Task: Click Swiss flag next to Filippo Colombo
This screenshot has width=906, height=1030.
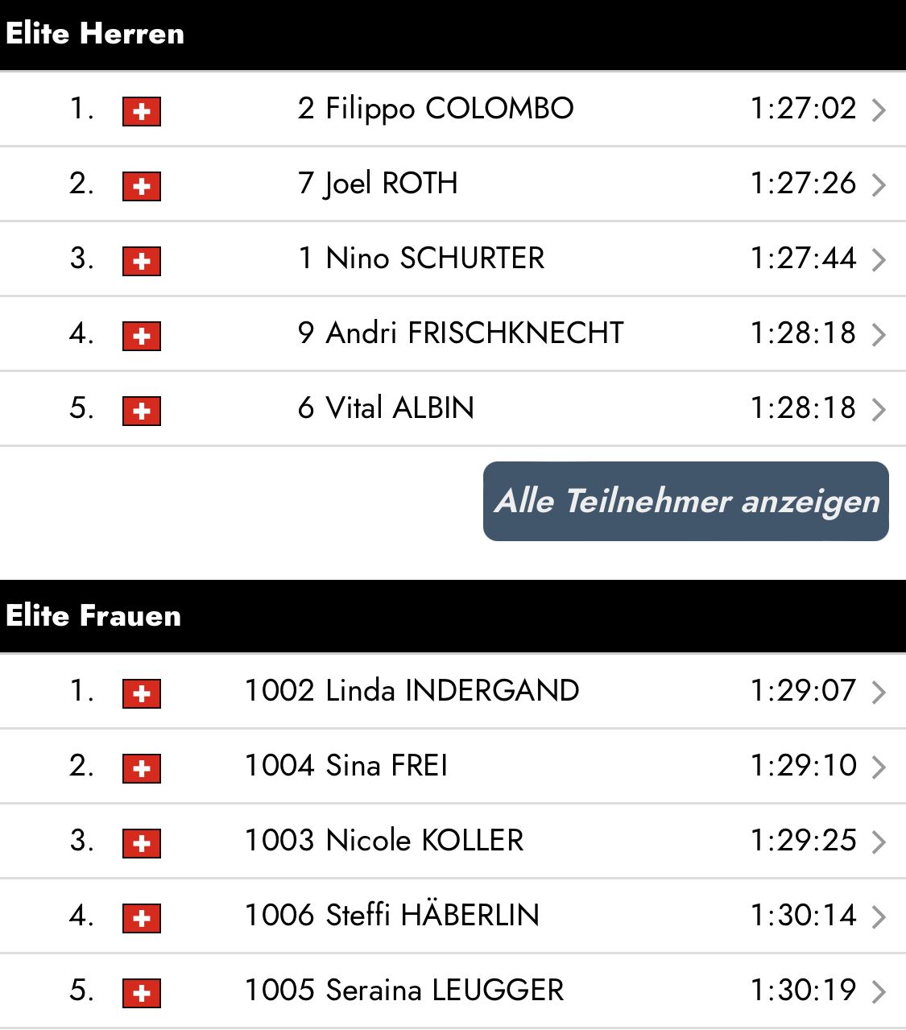Action: [x=142, y=111]
